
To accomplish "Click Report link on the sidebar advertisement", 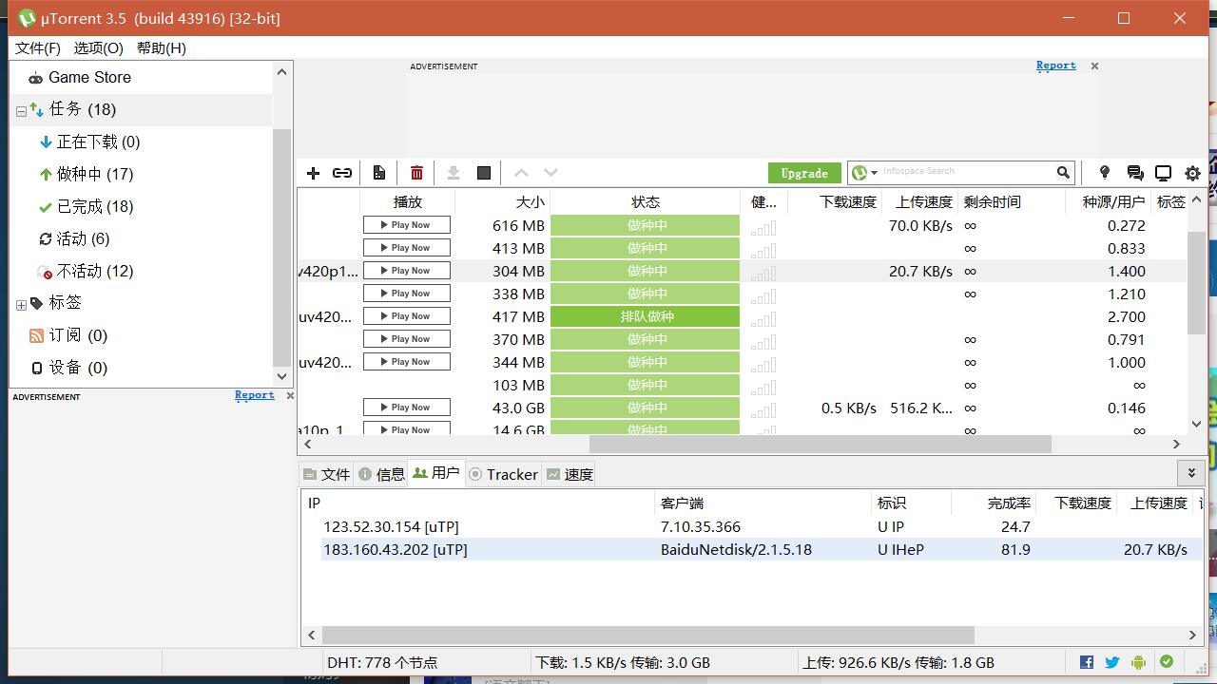I will click(255, 395).
